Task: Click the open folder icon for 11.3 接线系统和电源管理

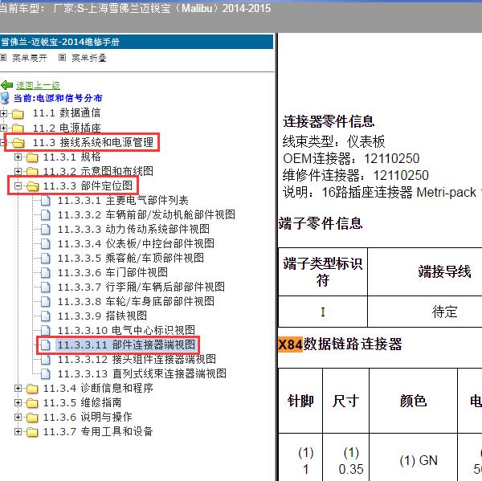Action: [18, 143]
